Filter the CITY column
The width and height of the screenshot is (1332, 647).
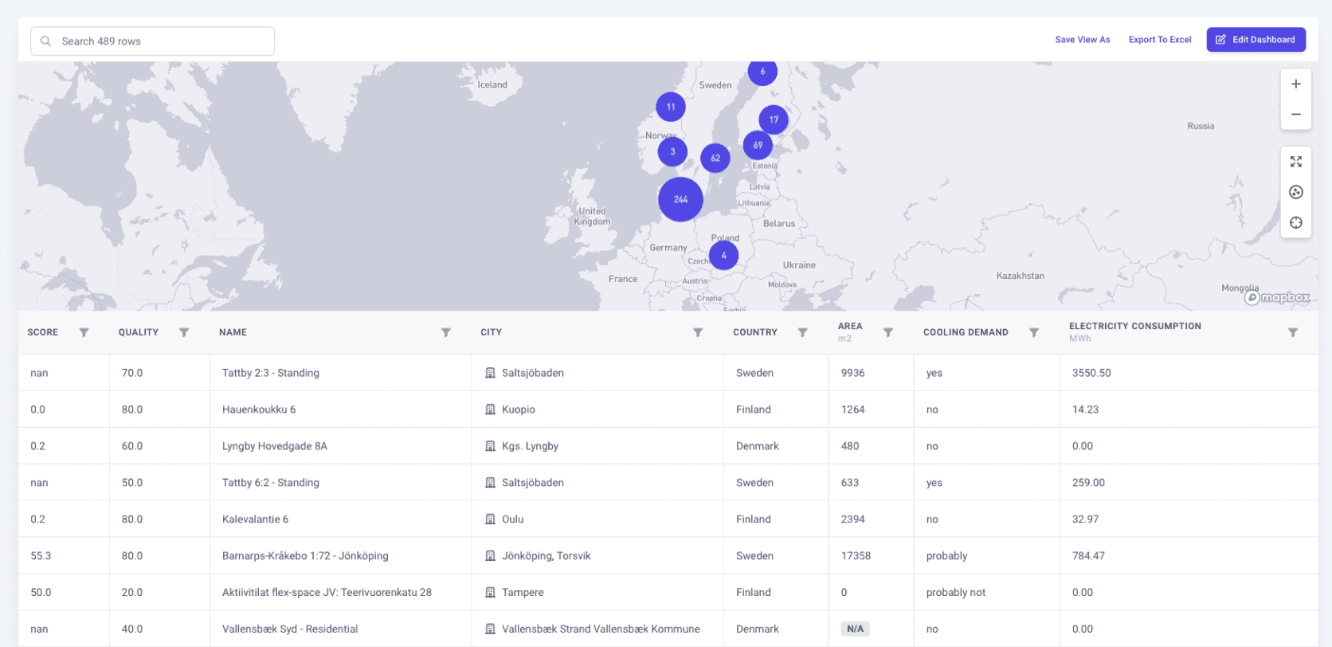coord(698,332)
